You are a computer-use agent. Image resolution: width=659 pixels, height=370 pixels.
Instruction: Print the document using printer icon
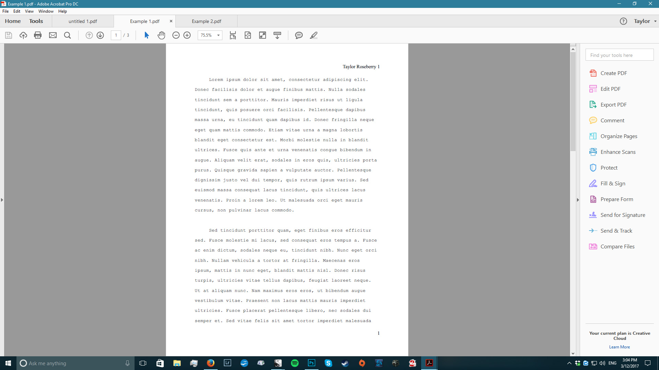click(38, 35)
